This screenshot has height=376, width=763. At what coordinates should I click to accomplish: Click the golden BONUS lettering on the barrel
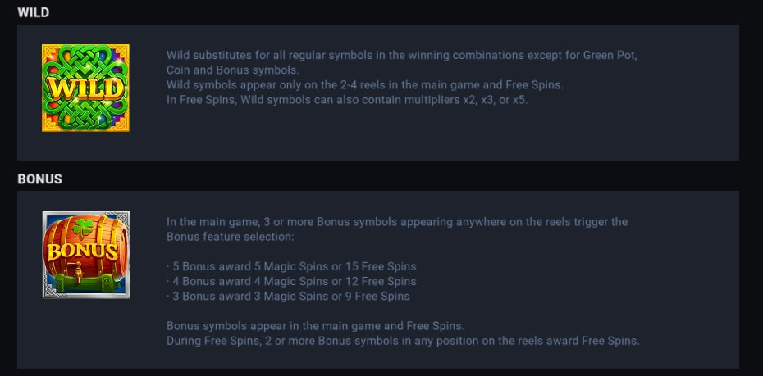pos(83,252)
